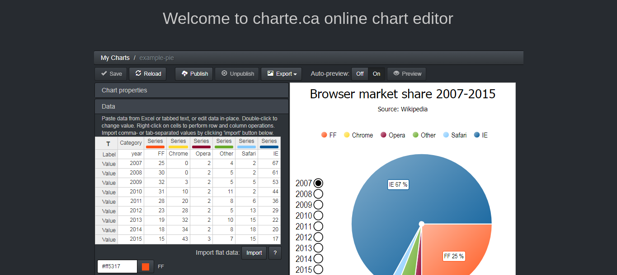Select the 2015 radio button
This screenshot has height=275, width=617.
coord(318,269)
